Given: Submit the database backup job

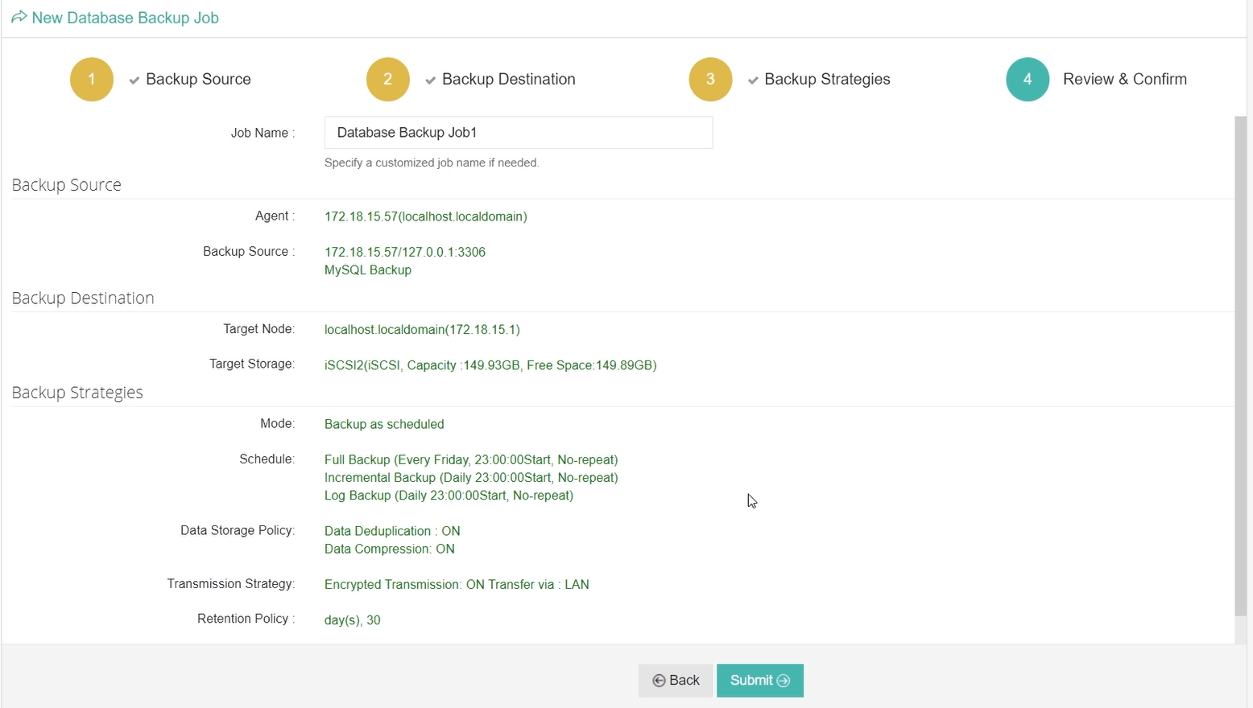Looking at the screenshot, I should pos(760,681).
